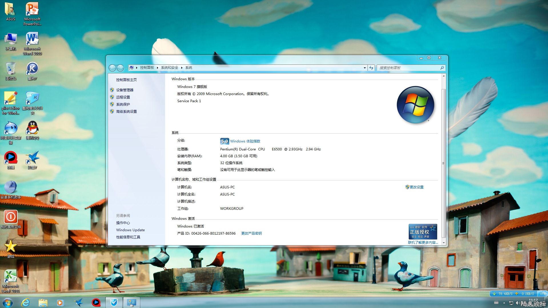Click the Windows Start orb button

tap(8, 302)
